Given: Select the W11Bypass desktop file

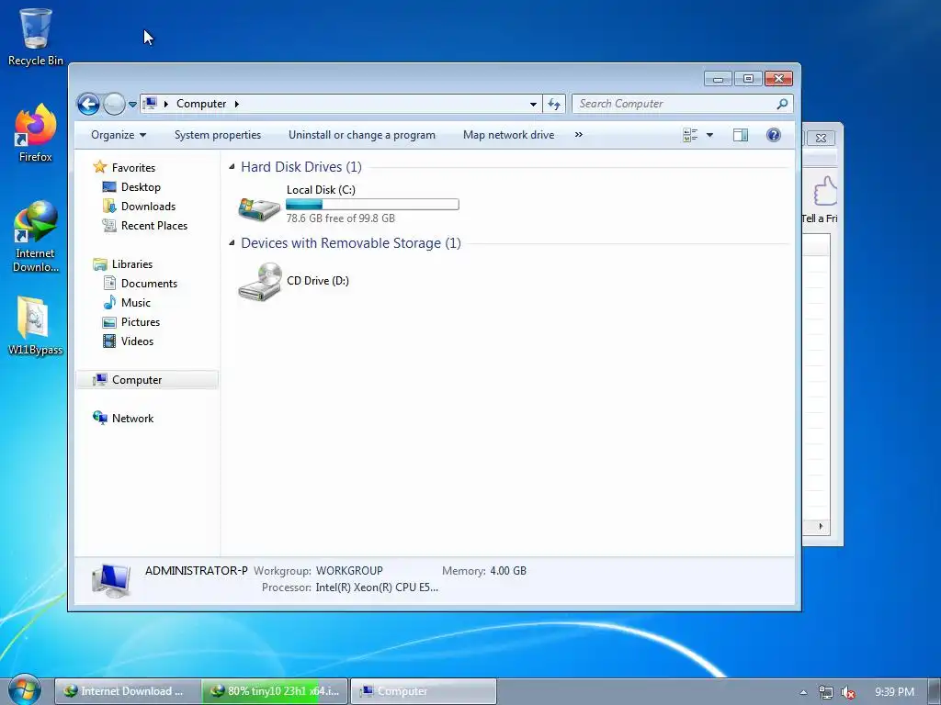Looking at the screenshot, I should pos(36,326).
